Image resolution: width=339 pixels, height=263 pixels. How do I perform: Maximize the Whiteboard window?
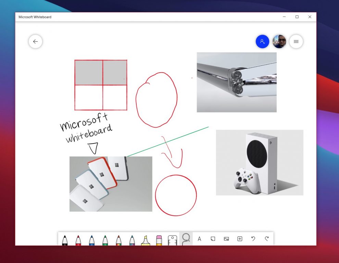pyautogui.click(x=297, y=17)
